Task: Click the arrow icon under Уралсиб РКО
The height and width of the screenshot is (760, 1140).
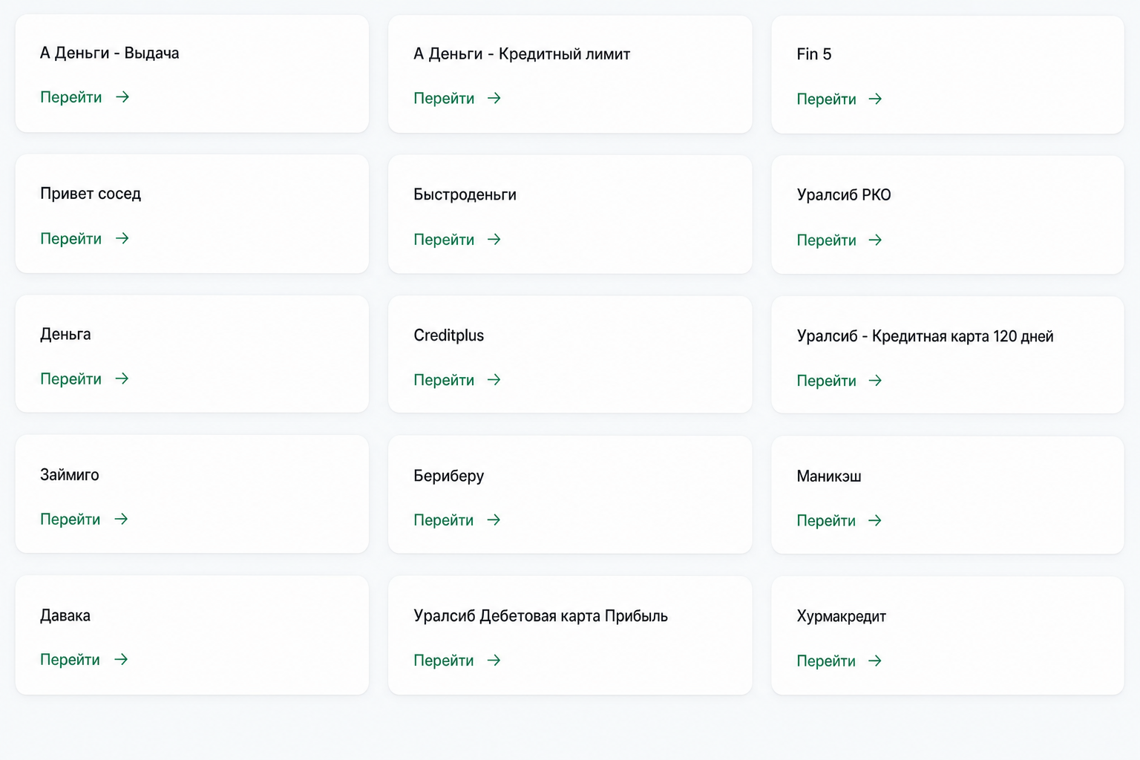Action: click(x=876, y=240)
